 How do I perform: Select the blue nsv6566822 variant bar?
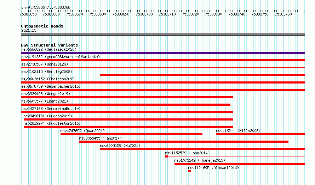point(163,53)
